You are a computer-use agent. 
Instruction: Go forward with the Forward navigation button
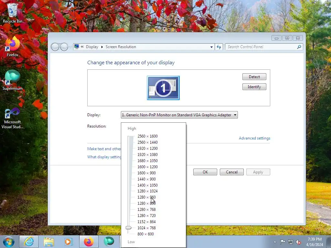pyautogui.click(x=64, y=47)
